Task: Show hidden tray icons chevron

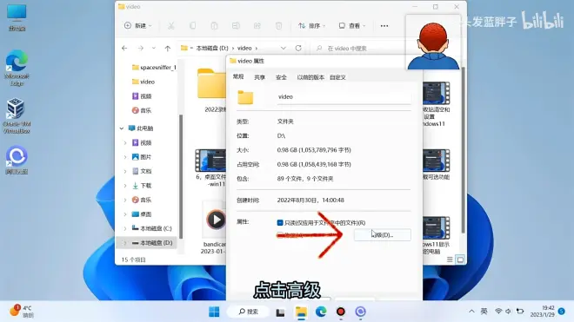Action: (x=471, y=312)
